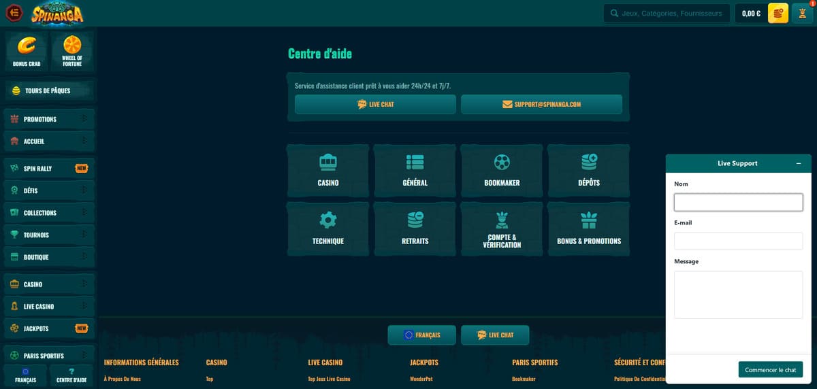Image resolution: width=817 pixels, height=389 pixels.
Task: Expand the Paris Sportifs sidebar arrow
Action: [x=84, y=356]
